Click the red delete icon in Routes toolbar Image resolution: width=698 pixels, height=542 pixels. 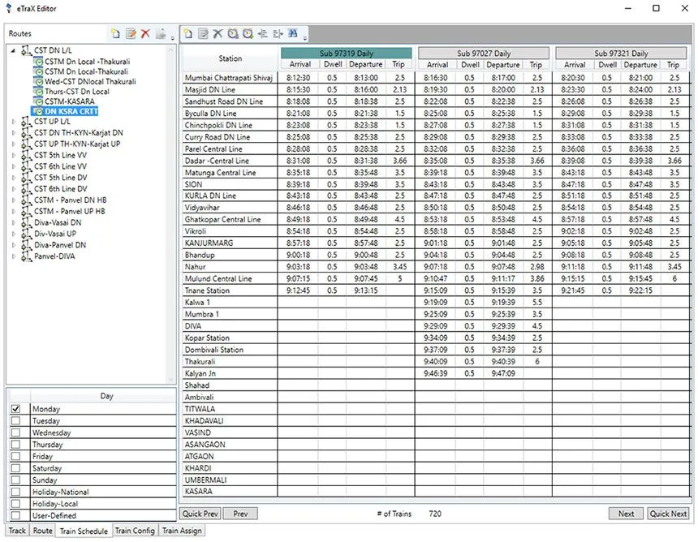[145, 34]
